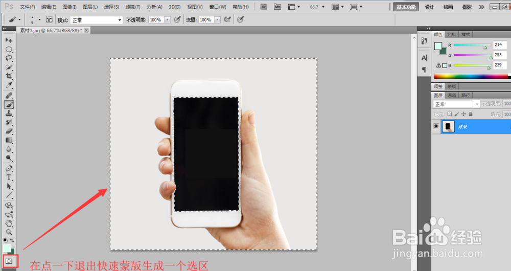Viewport: 511px width, 271px height.
Task: Toggle tablet pressure controls size
Action: click(x=241, y=19)
